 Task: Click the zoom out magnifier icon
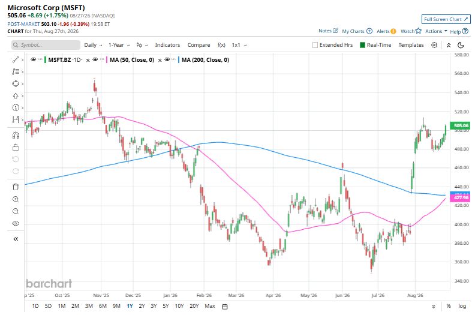[x=16, y=211]
